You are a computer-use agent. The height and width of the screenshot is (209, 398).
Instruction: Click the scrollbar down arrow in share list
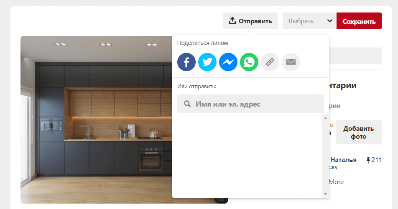[325, 194]
